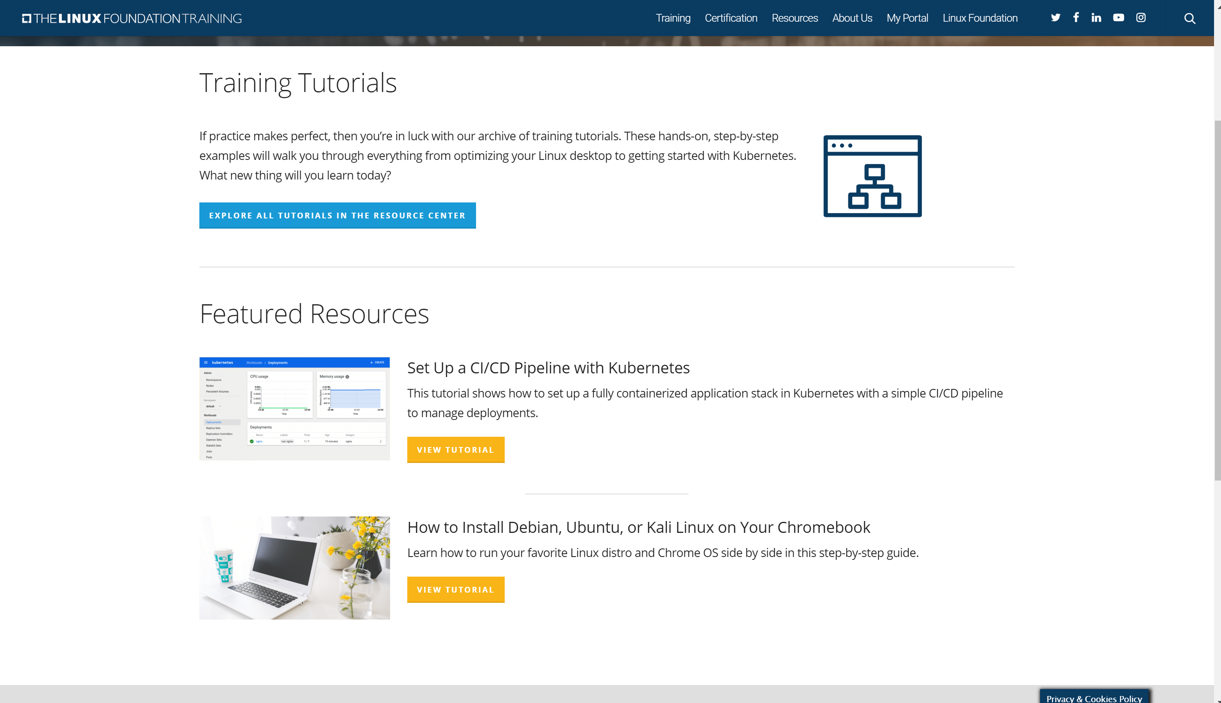The image size is (1221, 703).
Task: Open the Resources menu
Action: pyautogui.click(x=794, y=18)
